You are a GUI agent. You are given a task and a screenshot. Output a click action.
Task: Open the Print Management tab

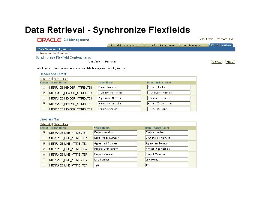(194, 45)
